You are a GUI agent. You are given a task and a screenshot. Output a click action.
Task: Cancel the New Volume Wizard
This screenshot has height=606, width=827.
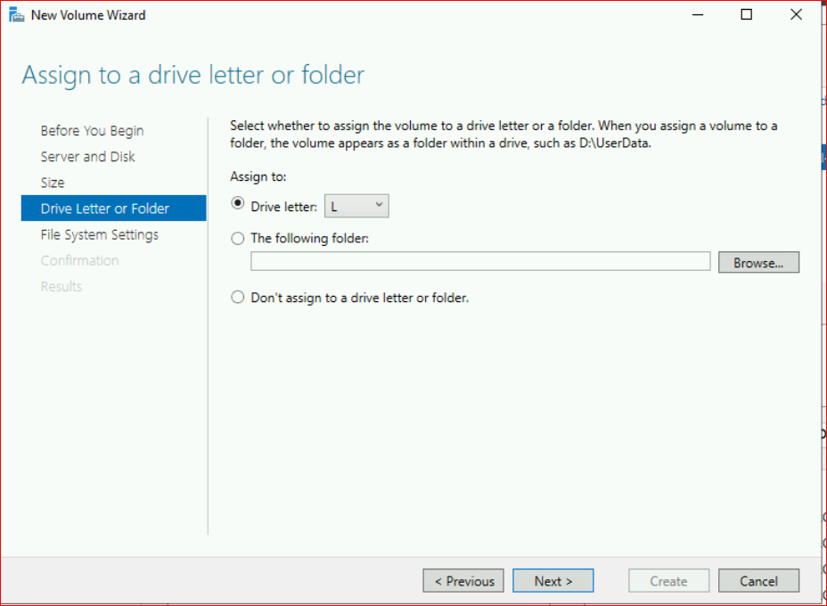(x=758, y=581)
